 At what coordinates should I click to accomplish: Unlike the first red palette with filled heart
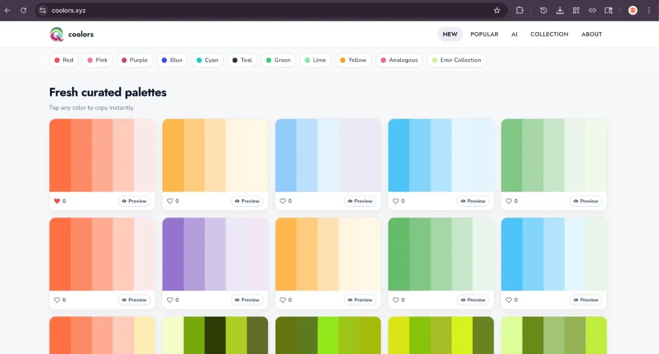[57, 201]
